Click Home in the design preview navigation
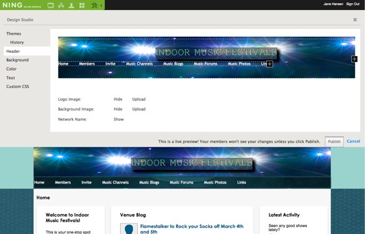The width and height of the screenshot is (365, 234). coord(63,64)
